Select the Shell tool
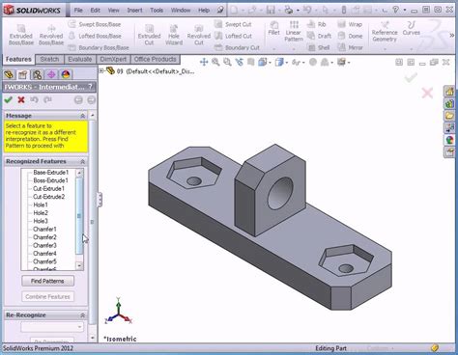Viewport: 458px width, 355px height. (319, 47)
